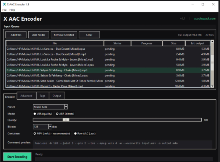
Task: Click the Progress column header
Action: pyautogui.click(x=147, y=43)
